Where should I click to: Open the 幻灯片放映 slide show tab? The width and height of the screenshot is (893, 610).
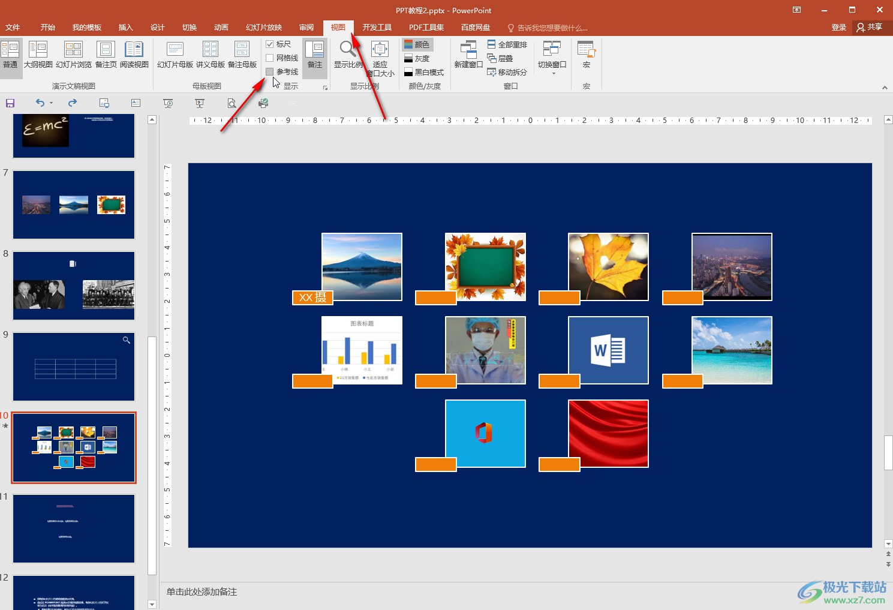[264, 28]
